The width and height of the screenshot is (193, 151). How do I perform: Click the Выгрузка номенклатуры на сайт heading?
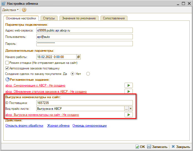(33, 97)
